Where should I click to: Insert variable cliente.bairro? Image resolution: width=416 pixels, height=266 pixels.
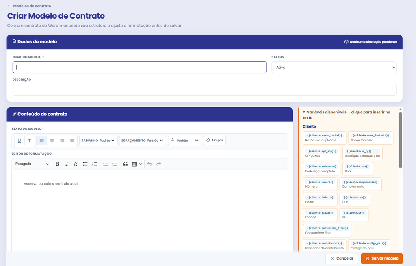320,200
